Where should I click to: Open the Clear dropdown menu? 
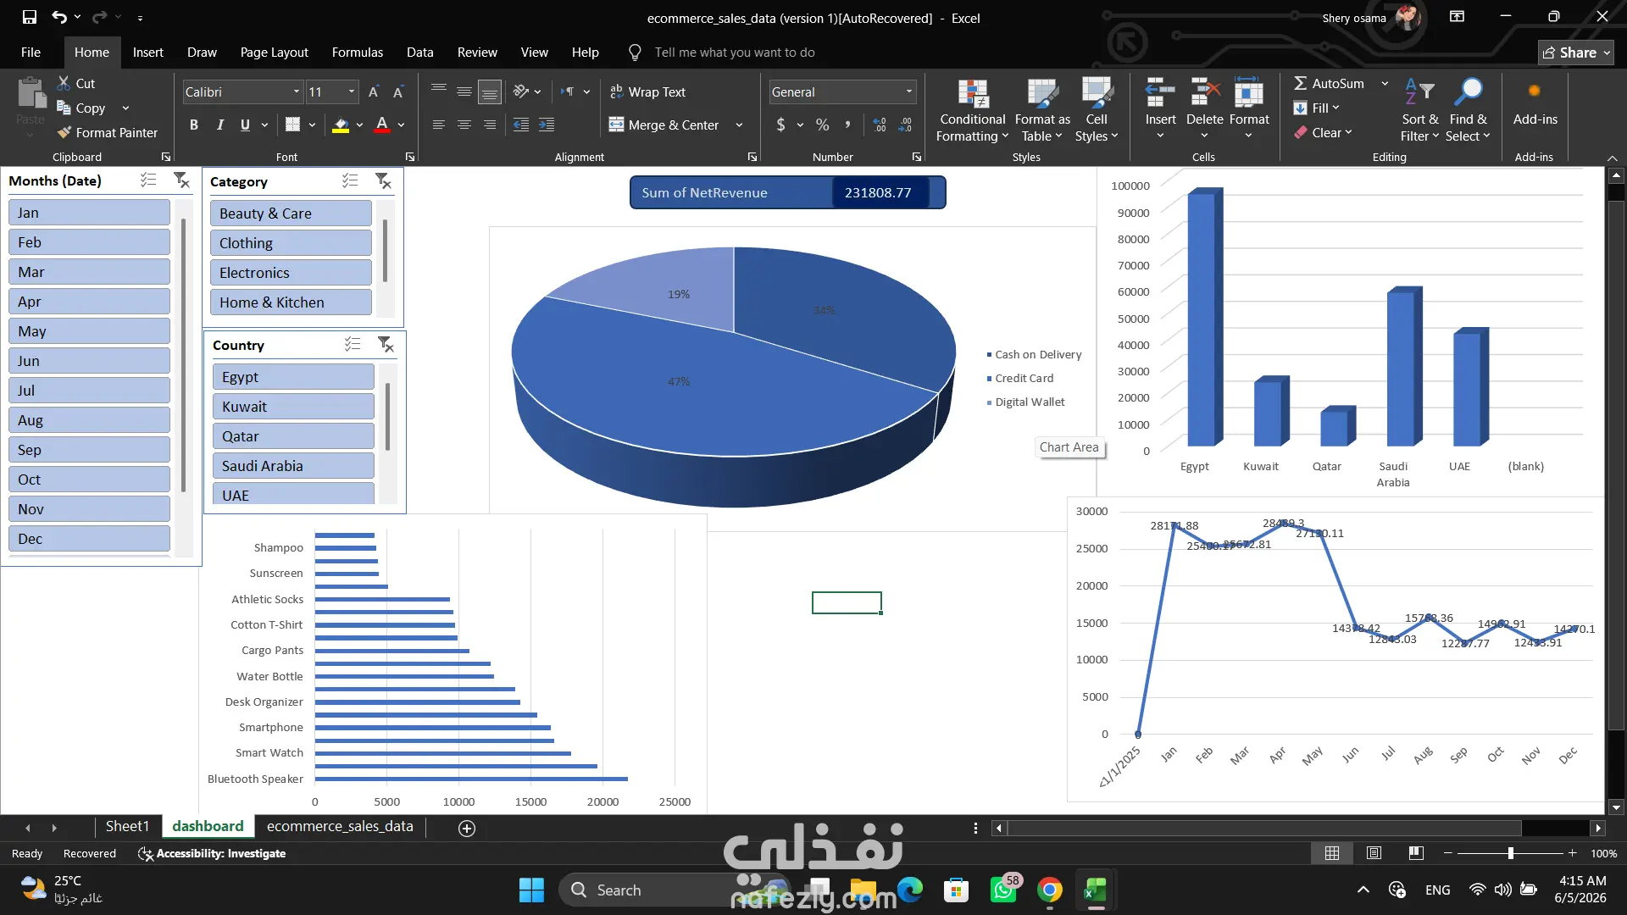point(1323,132)
